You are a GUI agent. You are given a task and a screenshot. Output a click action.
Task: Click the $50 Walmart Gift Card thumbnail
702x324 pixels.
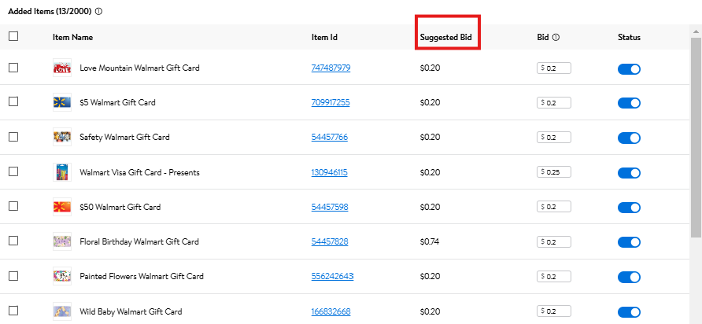coord(61,207)
